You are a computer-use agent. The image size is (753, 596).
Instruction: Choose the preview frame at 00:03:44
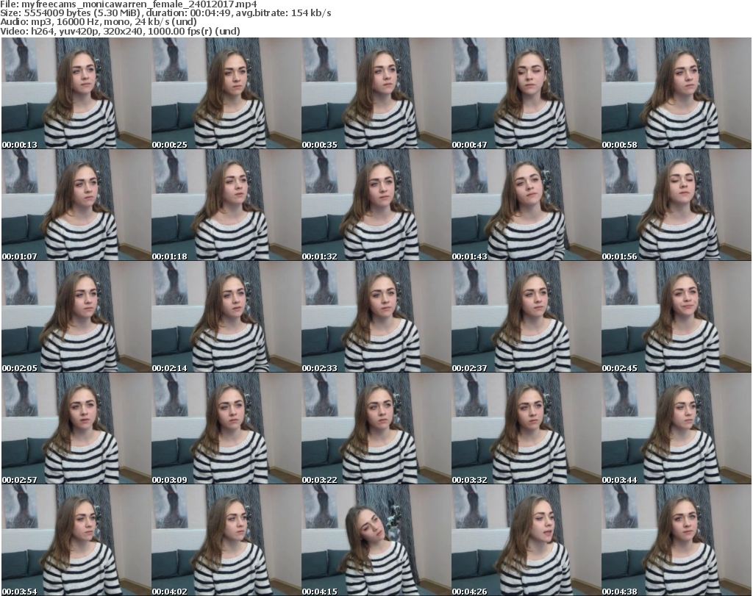677,428
